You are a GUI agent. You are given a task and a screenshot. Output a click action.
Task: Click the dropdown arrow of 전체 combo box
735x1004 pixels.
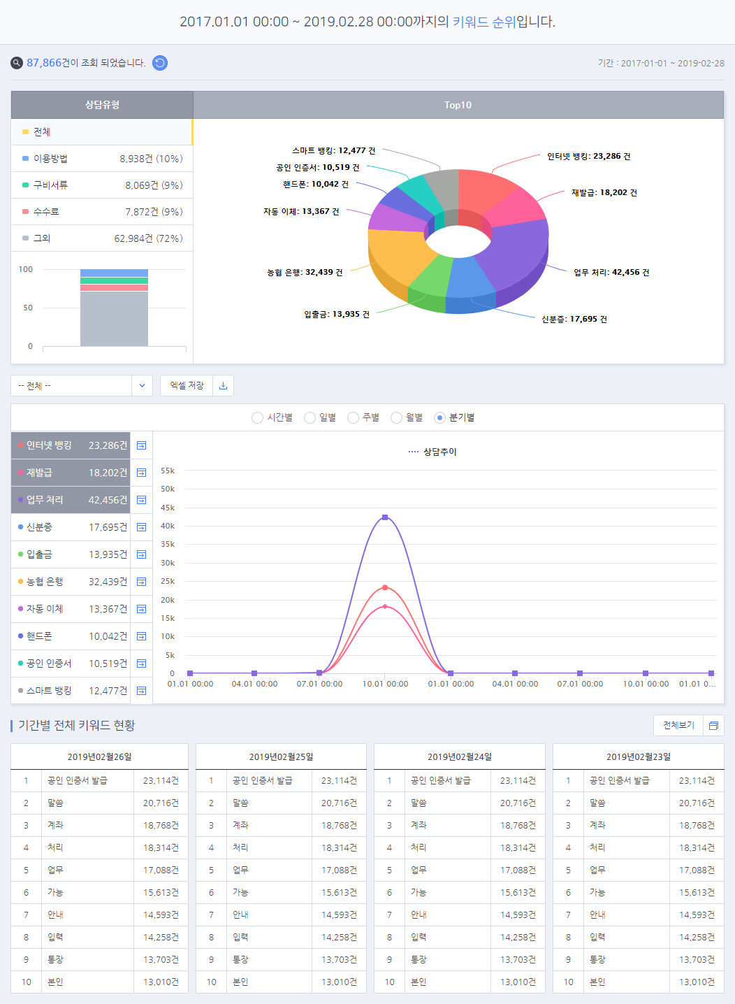pyautogui.click(x=142, y=386)
